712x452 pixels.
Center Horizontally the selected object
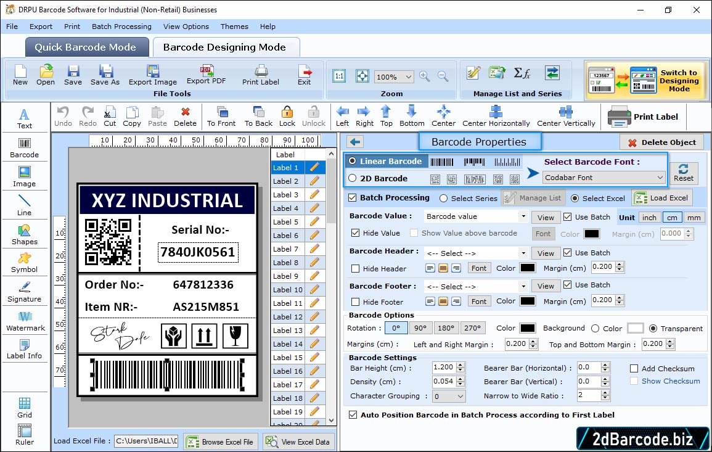496,117
